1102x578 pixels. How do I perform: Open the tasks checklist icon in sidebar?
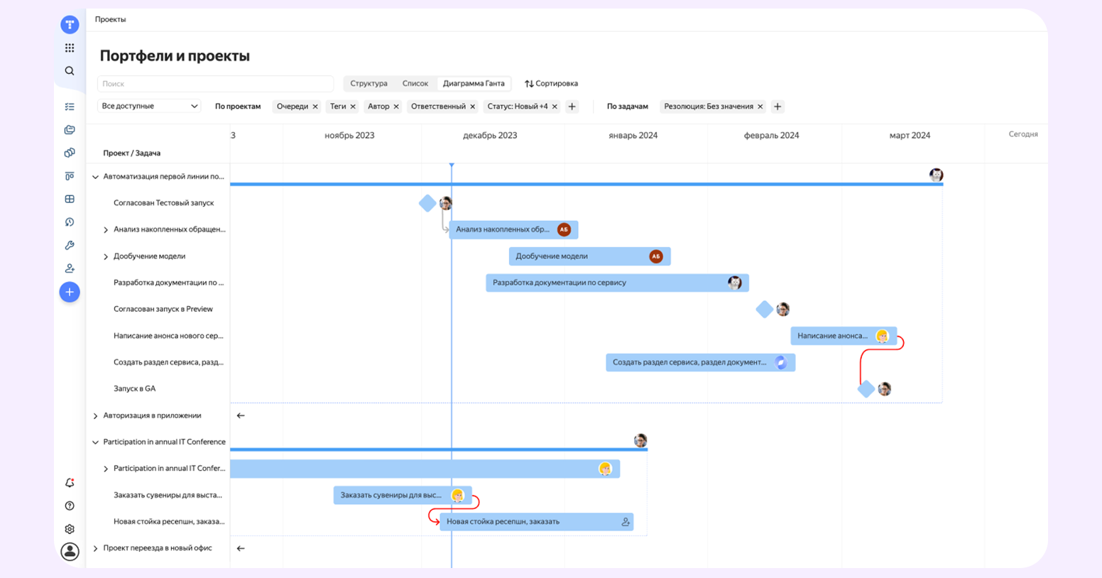pyautogui.click(x=70, y=107)
